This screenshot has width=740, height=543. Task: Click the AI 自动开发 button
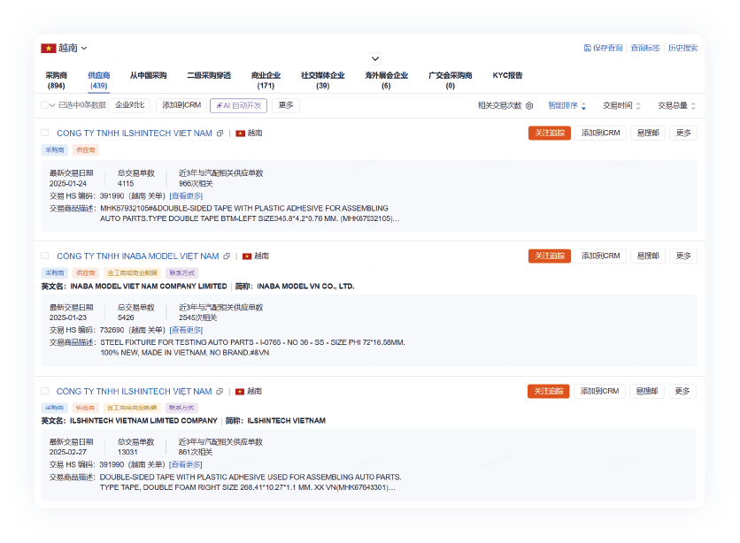coord(238,105)
